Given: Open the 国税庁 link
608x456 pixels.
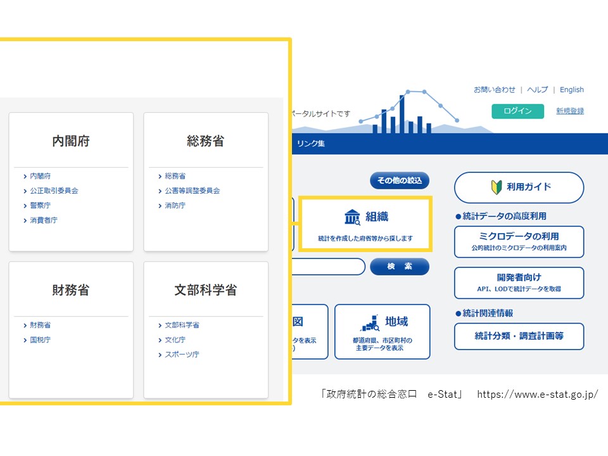Looking at the screenshot, I should pos(41,339).
